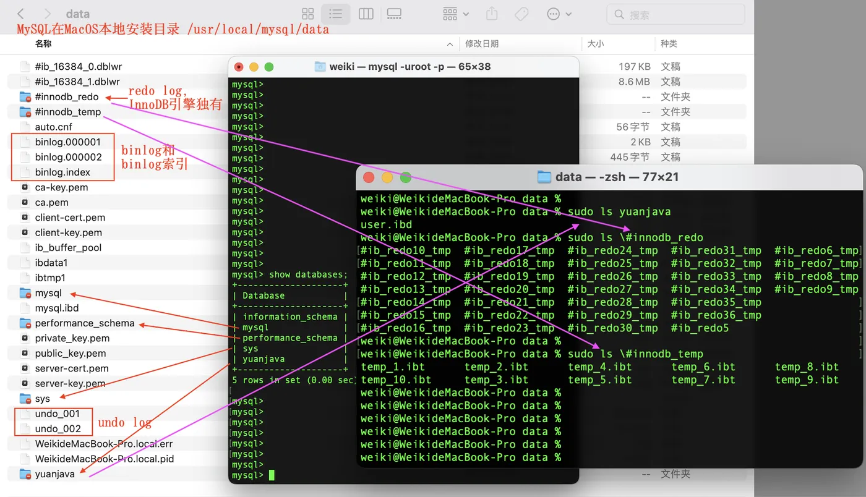Select the ibtmp1 file

point(49,278)
